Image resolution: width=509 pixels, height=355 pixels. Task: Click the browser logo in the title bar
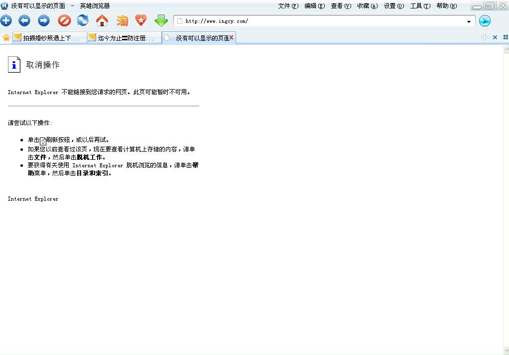(4, 5)
